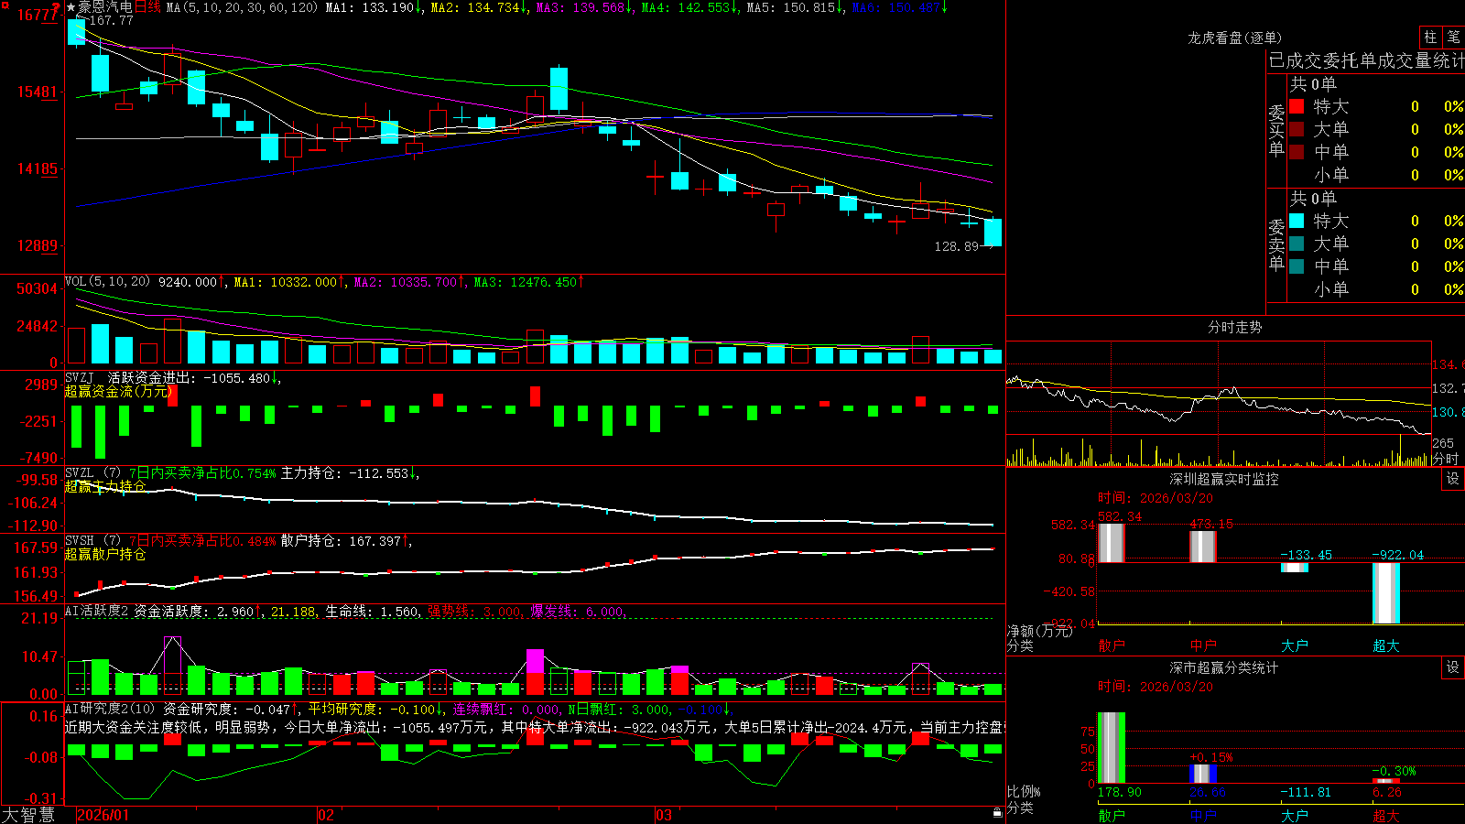Click the 大智慧 logo in bottom corner
This screenshot has width=1465, height=824.
28,815
